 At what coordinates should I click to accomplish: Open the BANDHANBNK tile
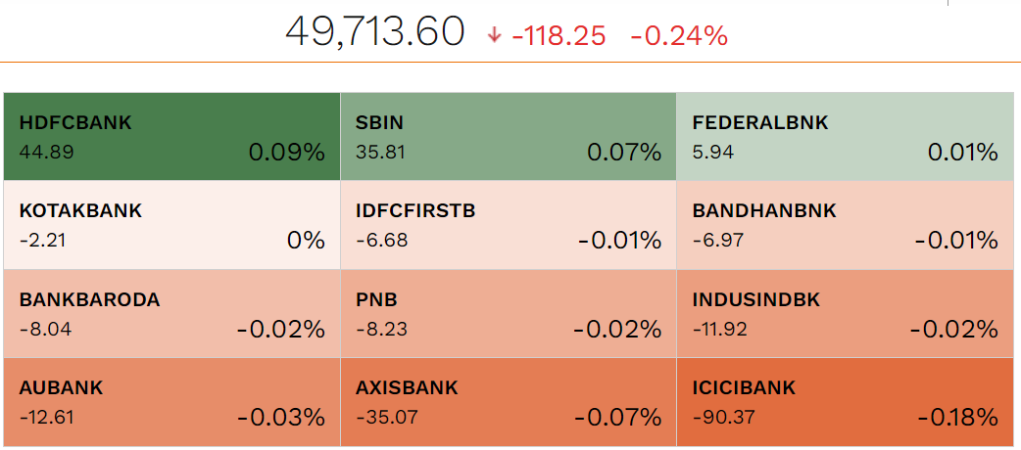point(845,225)
